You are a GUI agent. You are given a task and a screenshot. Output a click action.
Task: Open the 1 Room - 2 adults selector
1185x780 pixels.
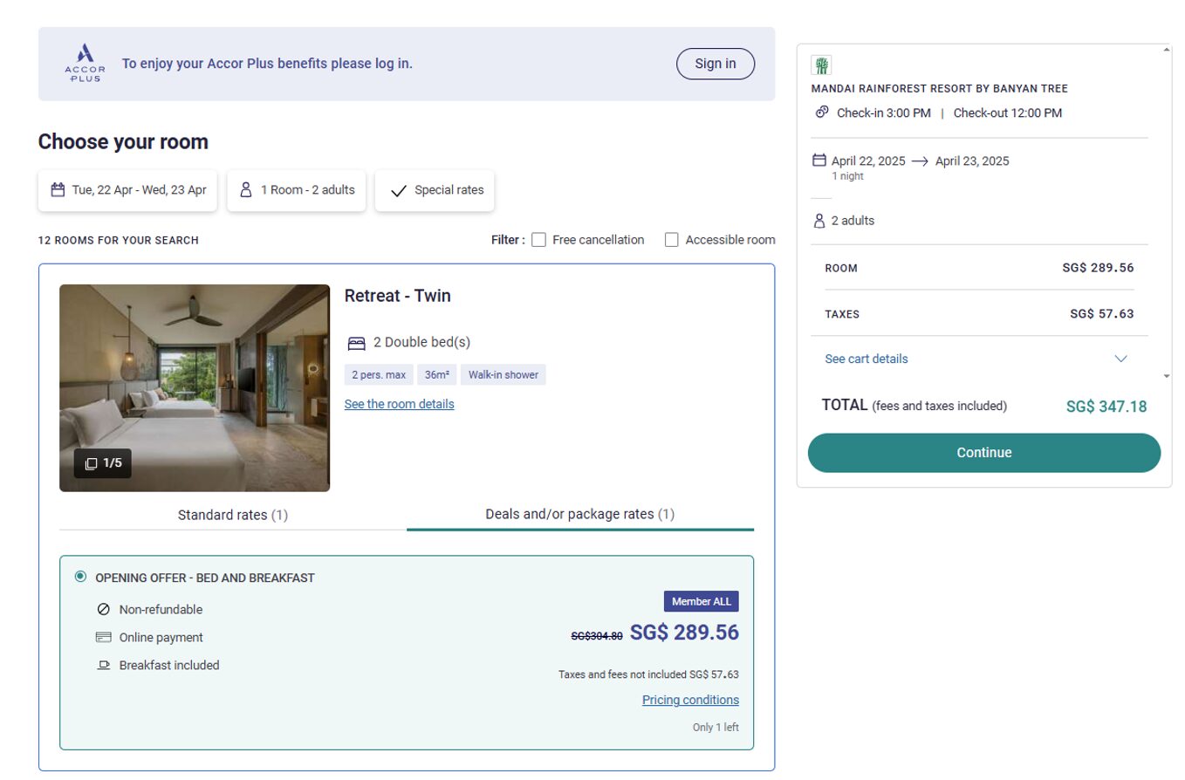point(297,190)
